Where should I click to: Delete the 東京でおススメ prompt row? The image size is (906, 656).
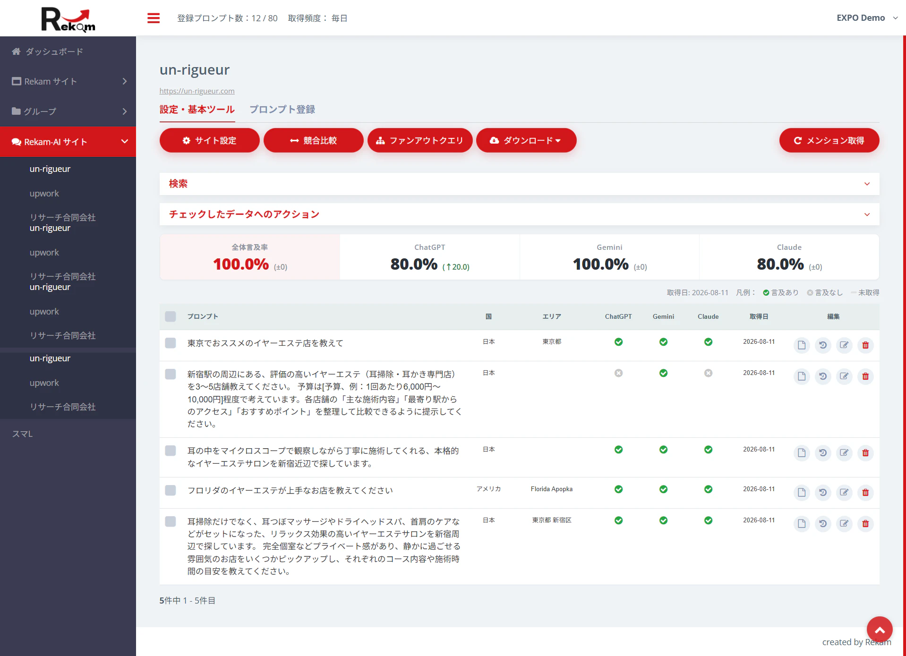[865, 345]
